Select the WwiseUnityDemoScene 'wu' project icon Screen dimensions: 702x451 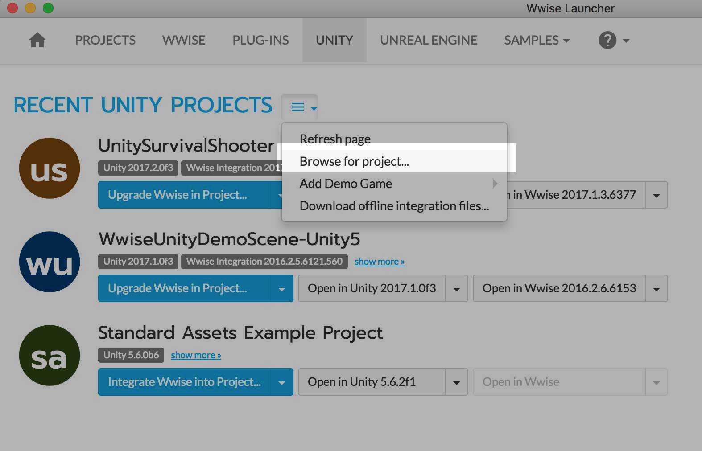click(x=50, y=262)
